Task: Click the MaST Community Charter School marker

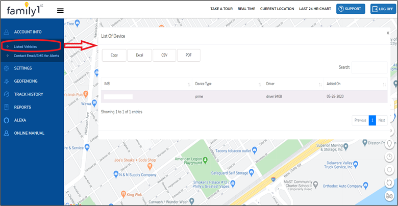Action: click(315, 184)
